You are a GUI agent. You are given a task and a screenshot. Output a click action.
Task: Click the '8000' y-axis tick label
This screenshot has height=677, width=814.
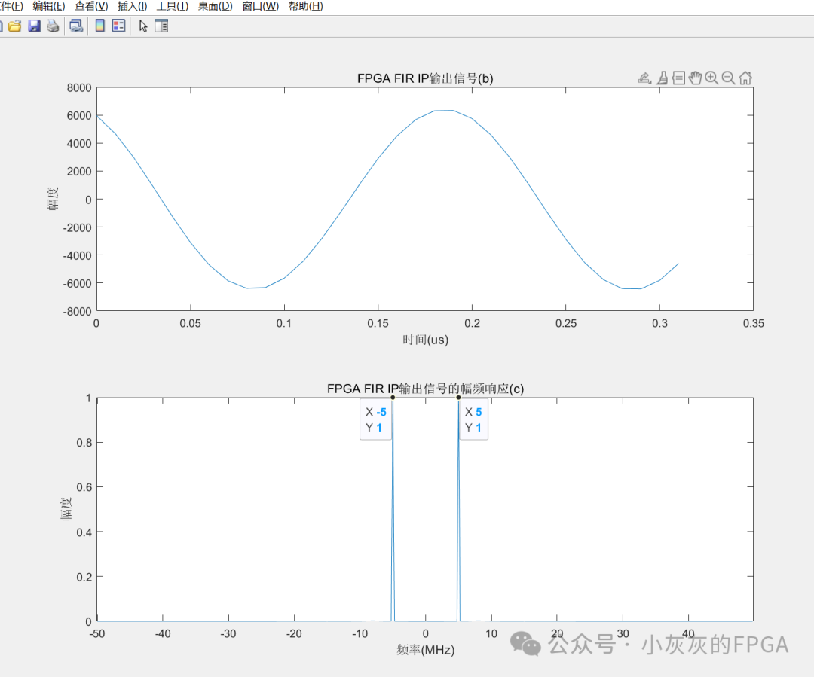point(79,87)
